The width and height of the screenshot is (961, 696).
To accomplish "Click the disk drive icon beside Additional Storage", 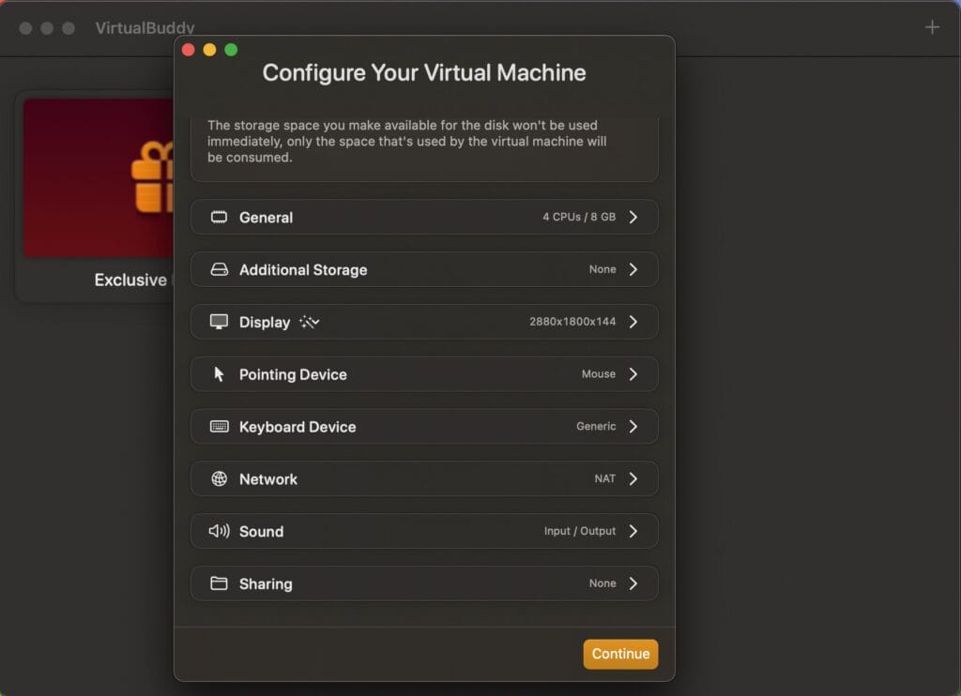I will 219,270.
